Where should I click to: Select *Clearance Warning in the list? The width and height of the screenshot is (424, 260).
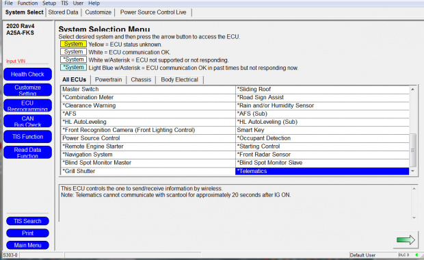(x=148, y=105)
